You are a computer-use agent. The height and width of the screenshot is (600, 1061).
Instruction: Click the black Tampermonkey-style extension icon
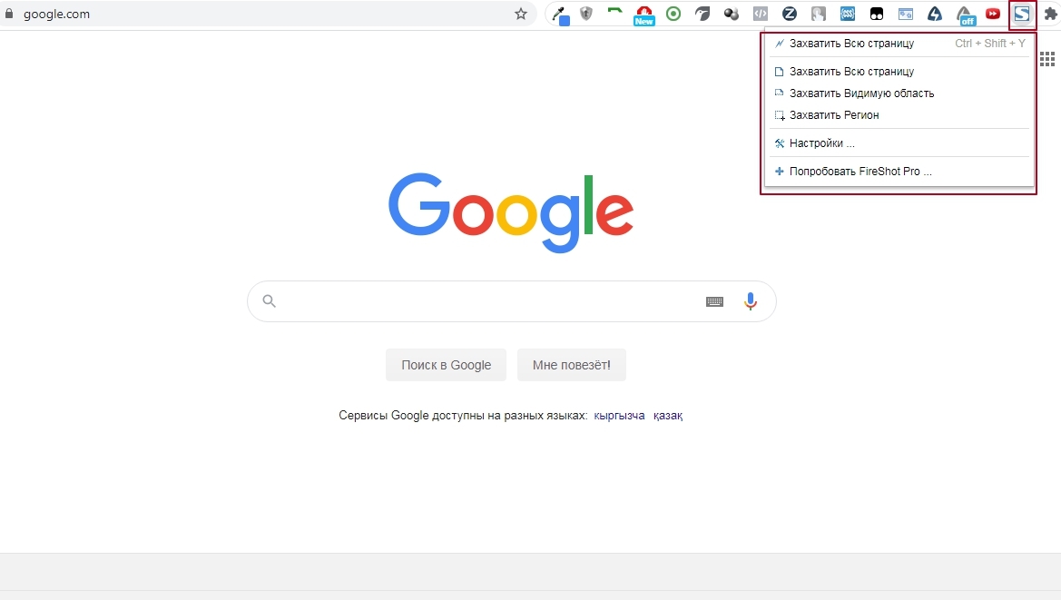point(876,14)
